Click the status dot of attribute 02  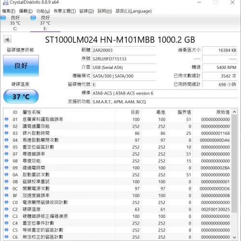tap(6, 126)
